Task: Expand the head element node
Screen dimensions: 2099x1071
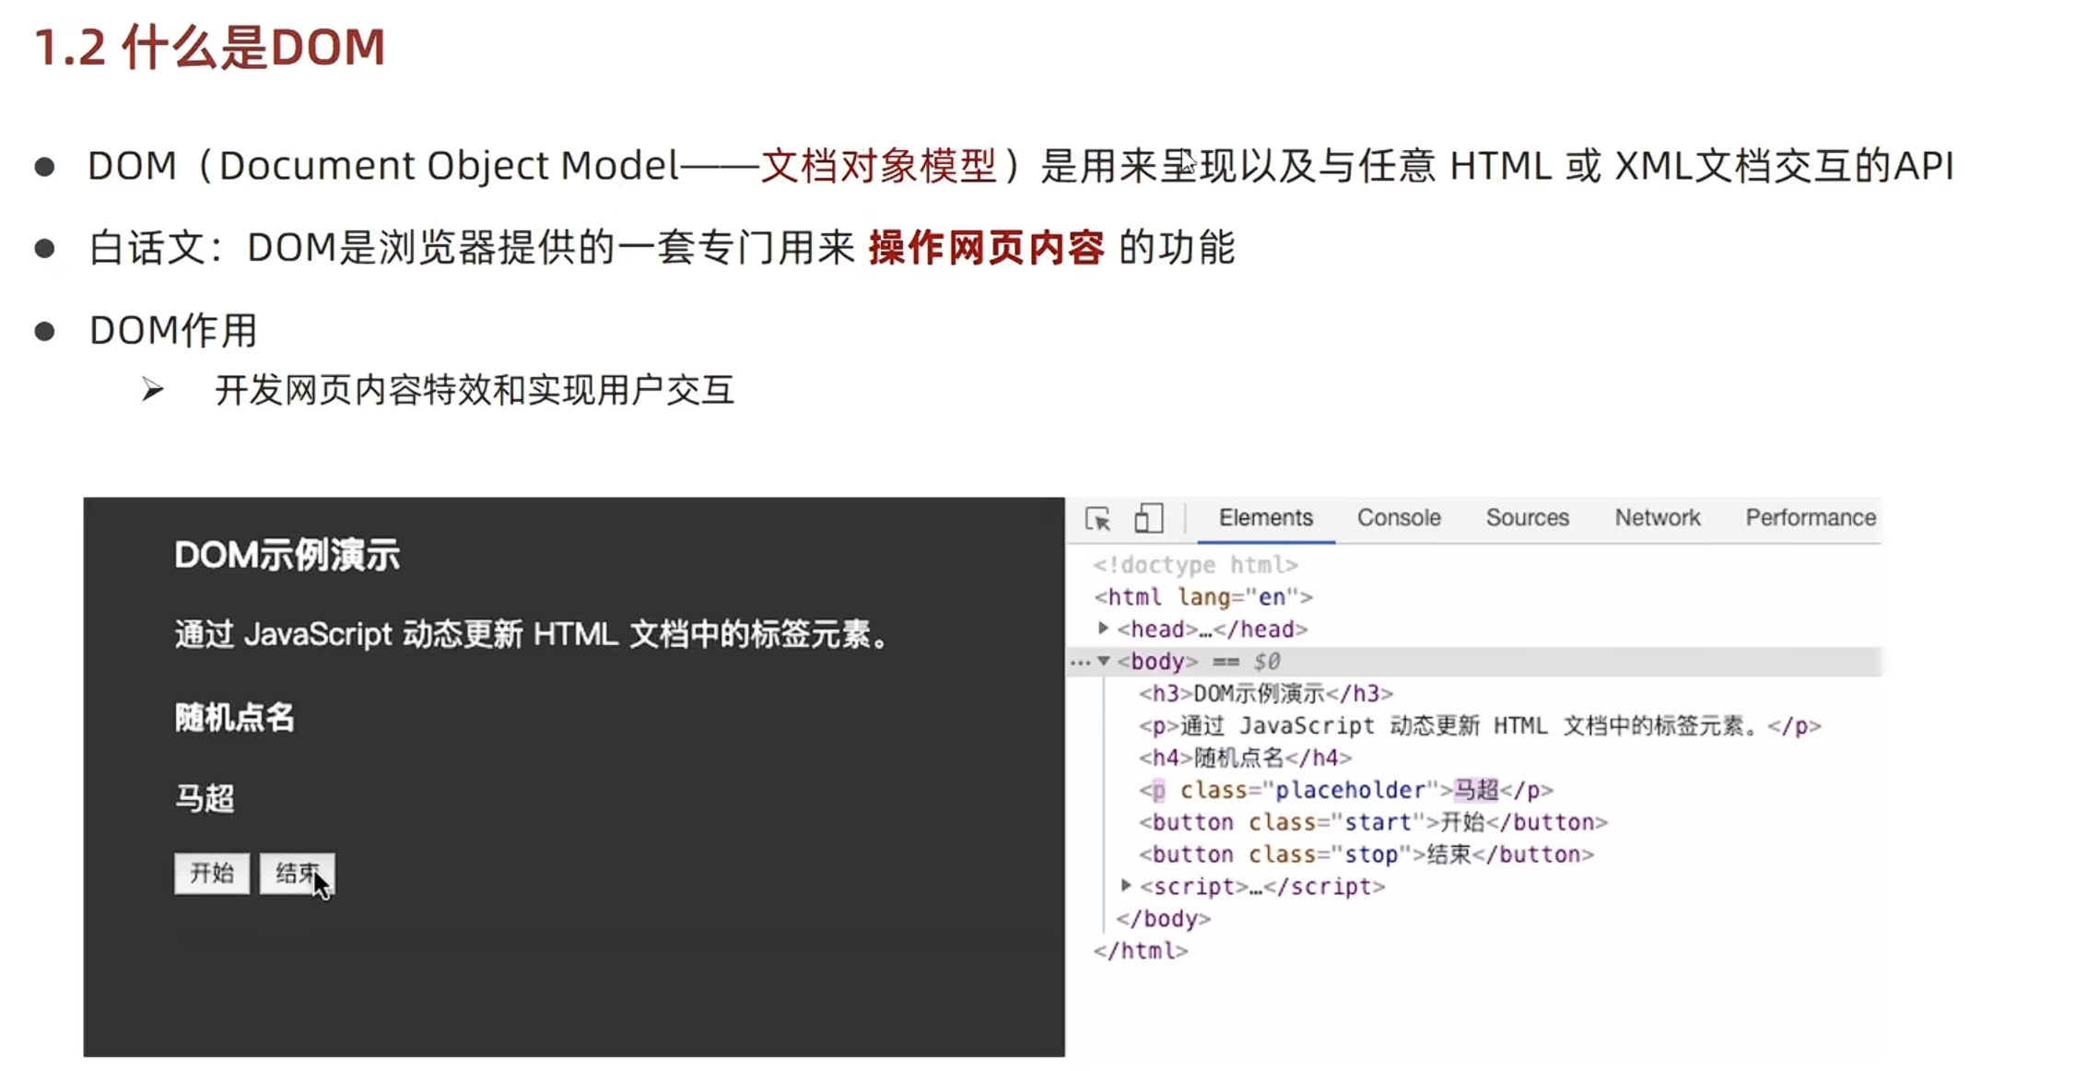Action: (x=1103, y=629)
